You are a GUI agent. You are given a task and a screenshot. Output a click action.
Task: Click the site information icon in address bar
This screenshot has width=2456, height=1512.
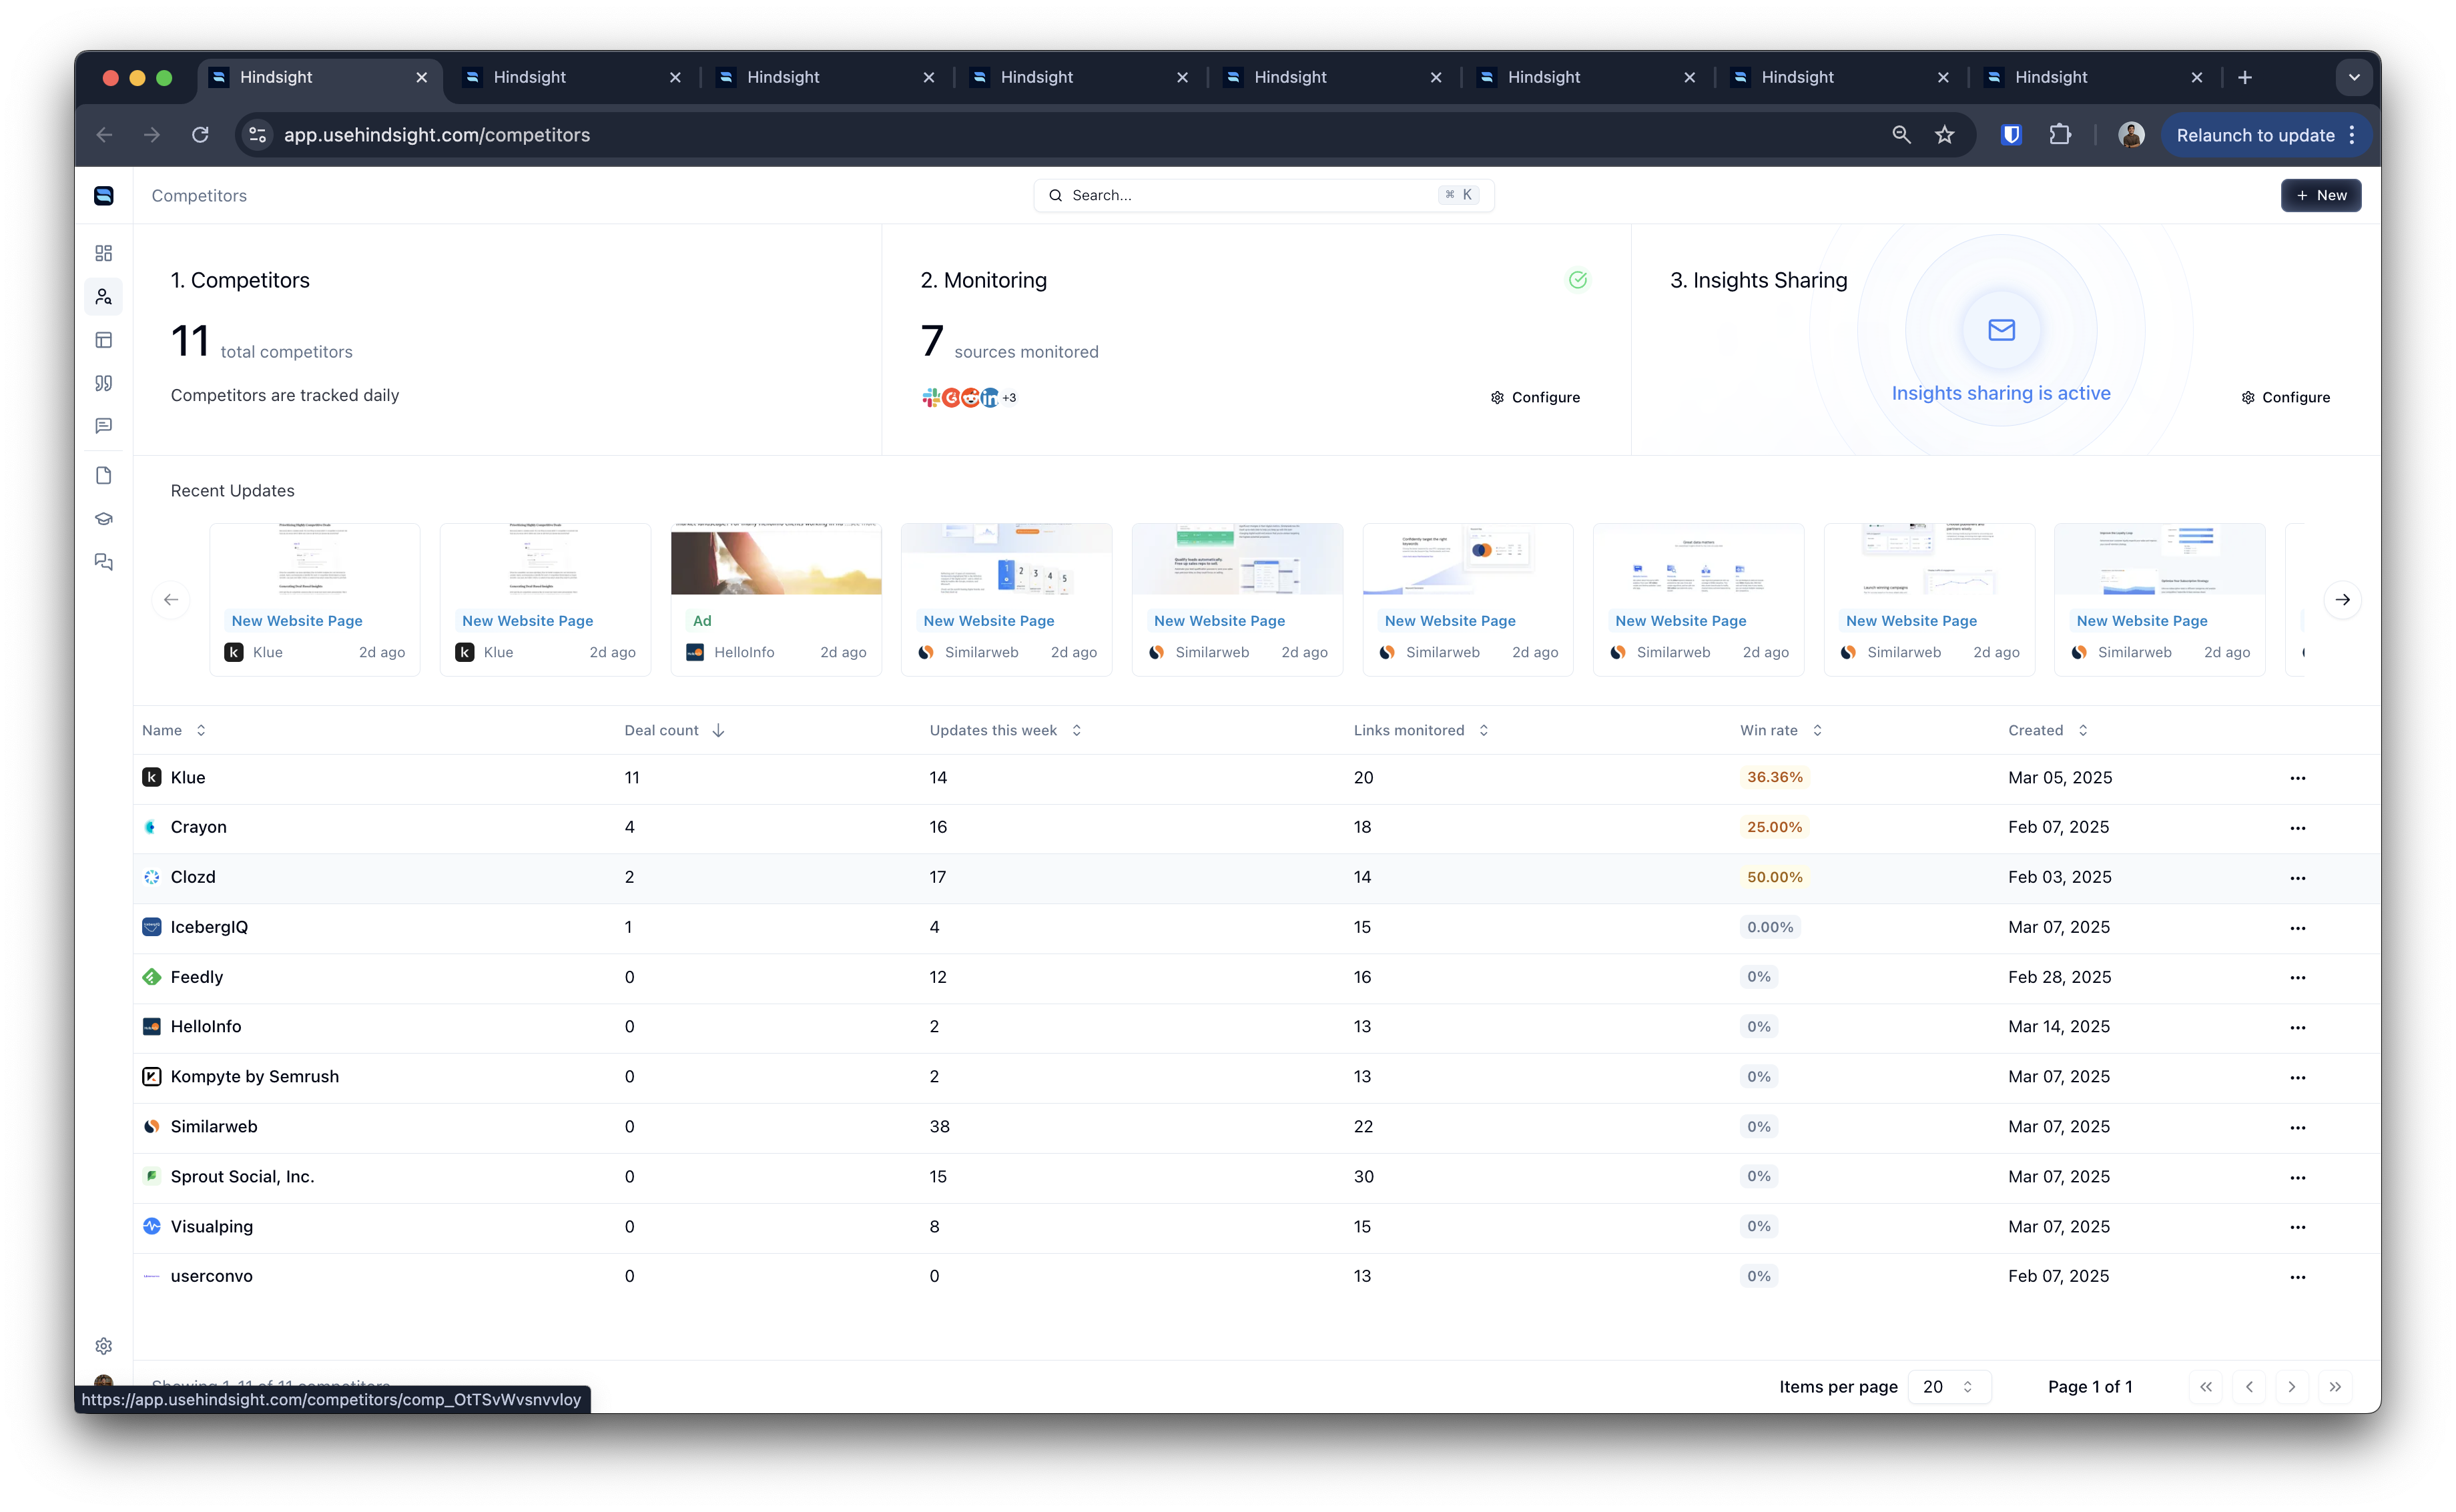click(258, 135)
